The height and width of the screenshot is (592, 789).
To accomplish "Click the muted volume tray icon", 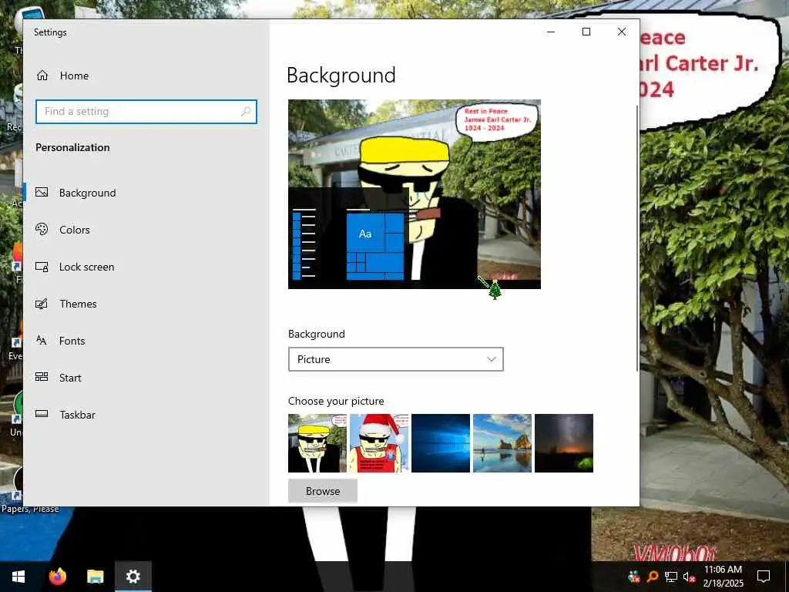I will [x=689, y=577].
